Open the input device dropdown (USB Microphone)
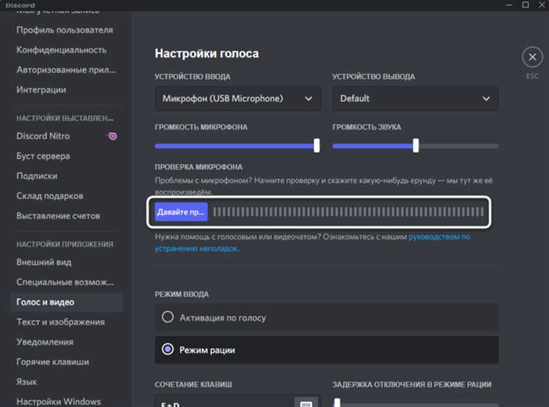 point(238,98)
